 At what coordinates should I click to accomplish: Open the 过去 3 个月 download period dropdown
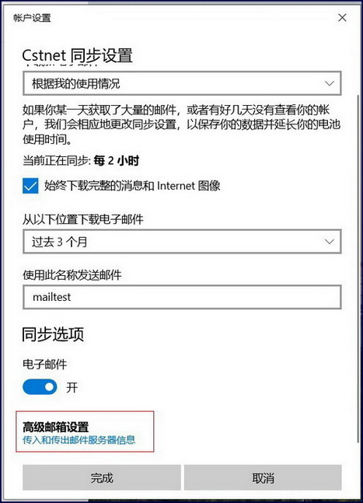(182, 241)
